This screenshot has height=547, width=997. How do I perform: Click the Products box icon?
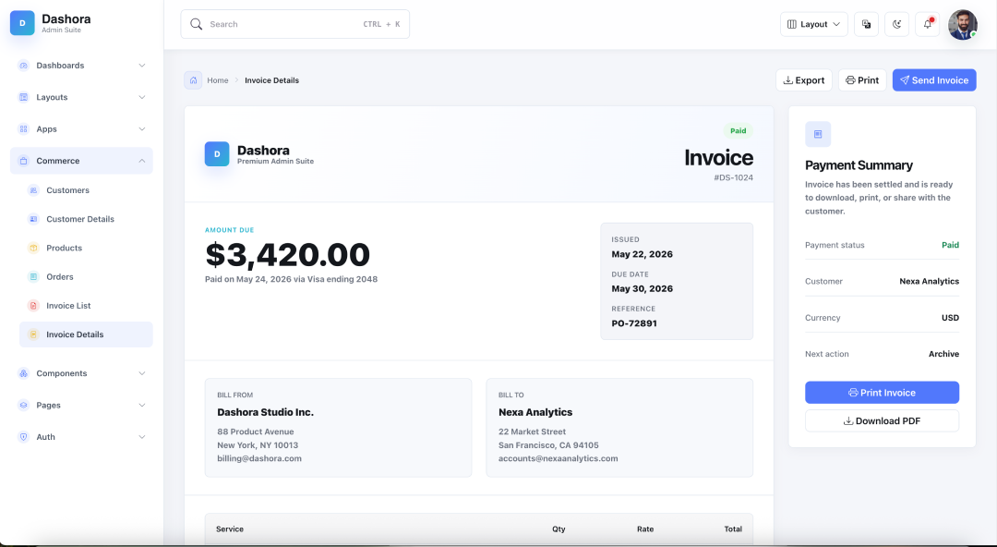[x=34, y=249]
